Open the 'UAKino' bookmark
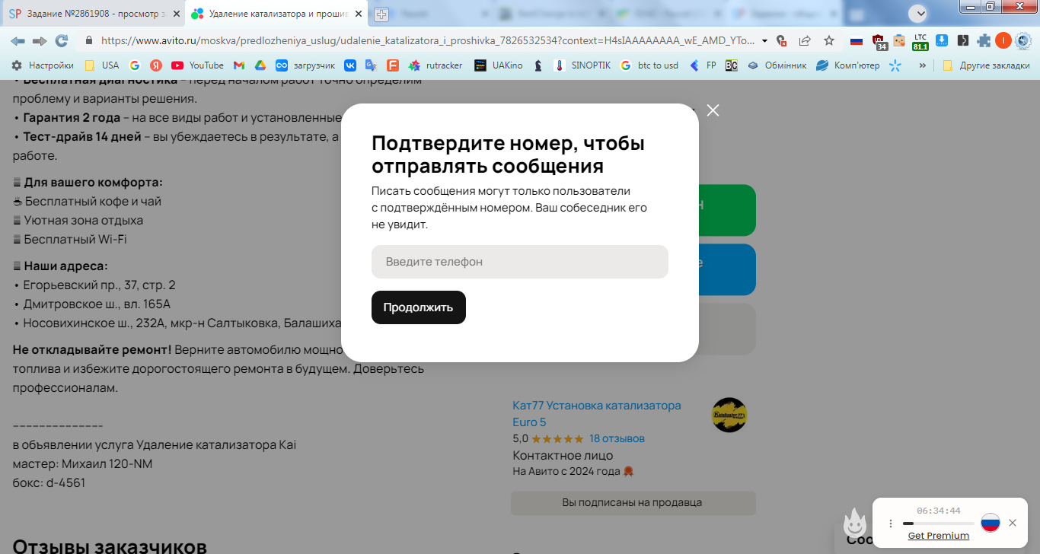The height and width of the screenshot is (554, 1040). pyautogui.click(x=499, y=65)
